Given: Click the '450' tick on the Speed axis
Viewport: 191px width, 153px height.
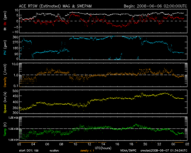Looking at the screenshot, I should pos(16,96).
